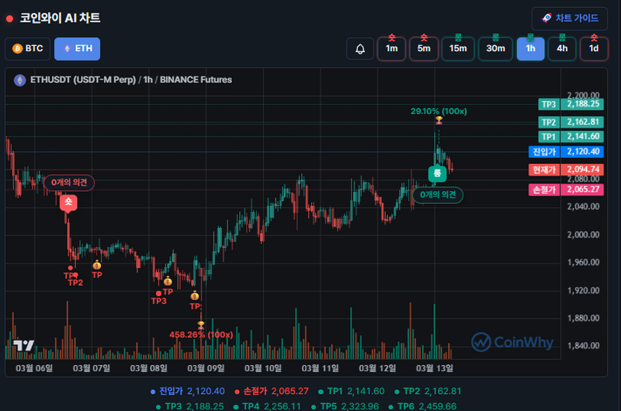This screenshot has width=621, height=411.
Task: Click the trophy icon near 29.10%
Action: (439, 120)
